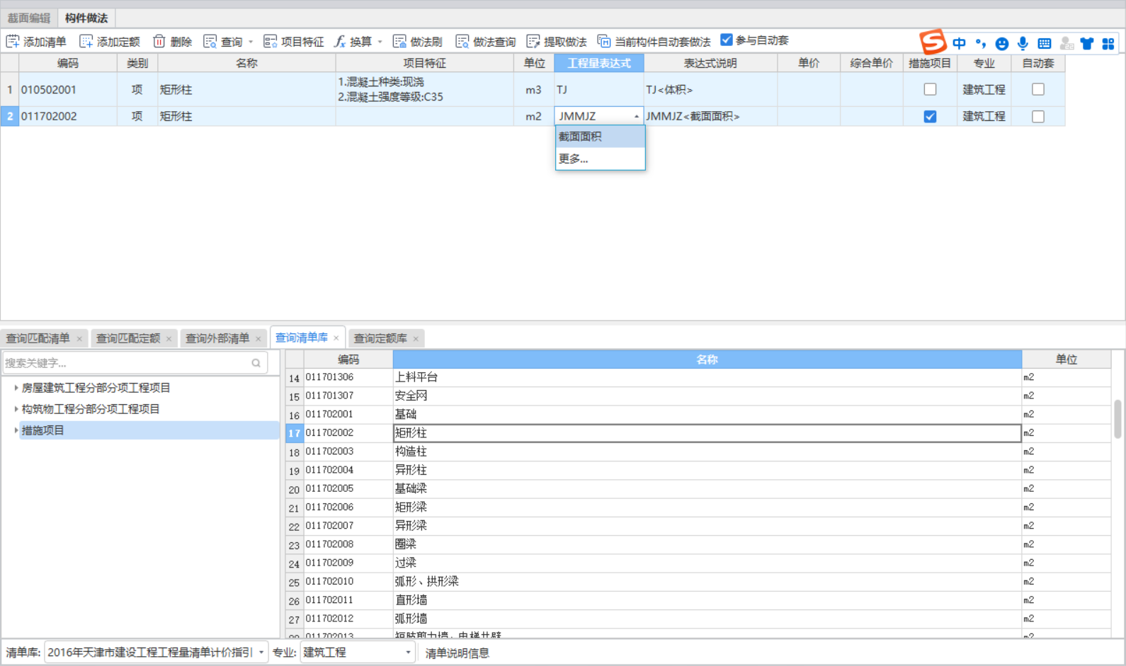Screen dimensions: 1126x666
Task: Click Sogou voice input microphone
Action: 1023,44
